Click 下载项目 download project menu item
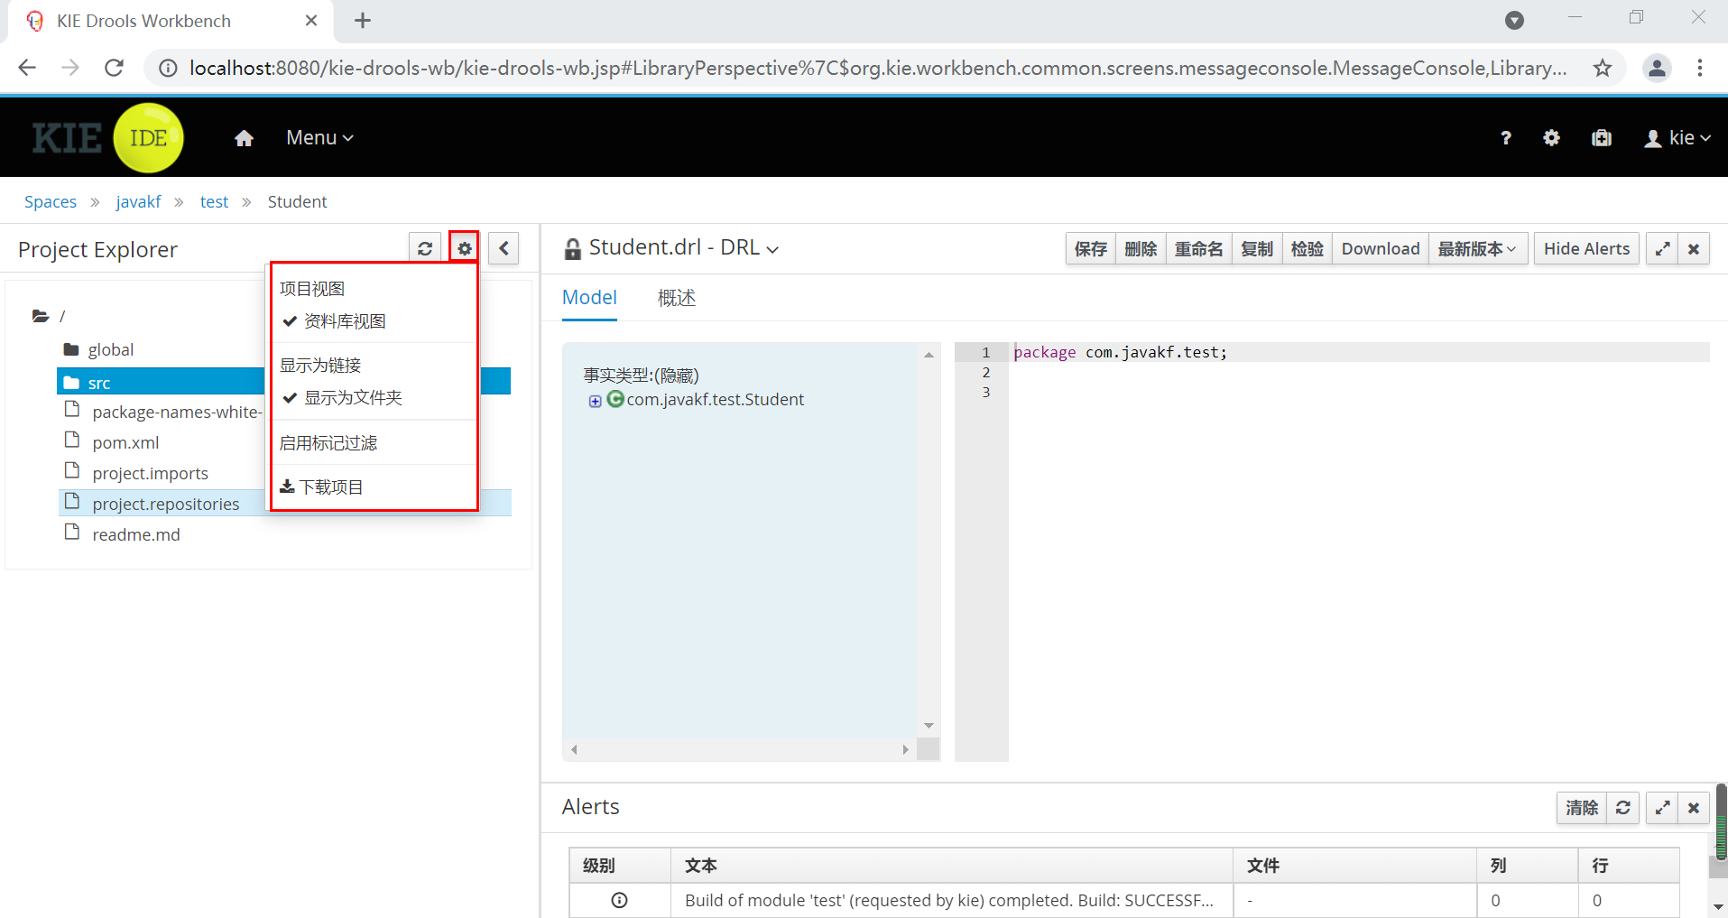This screenshot has height=918, width=1728. (x=322, y=487)
